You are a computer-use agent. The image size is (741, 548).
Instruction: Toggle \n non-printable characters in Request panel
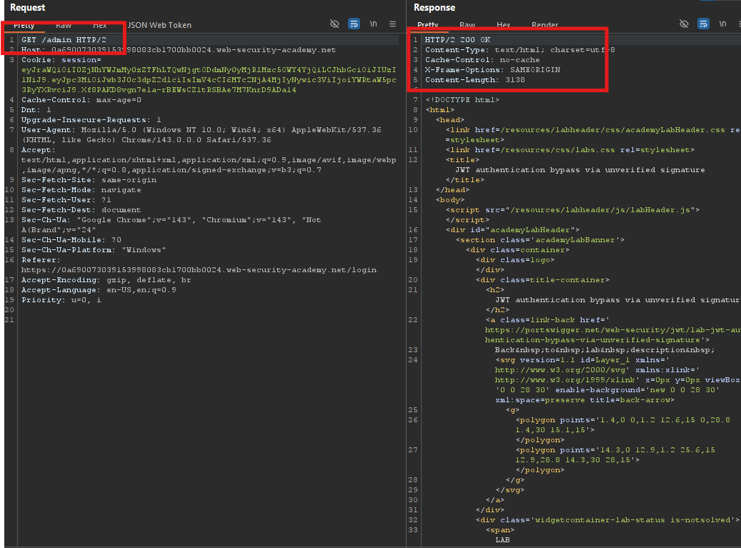coord(373,24)
